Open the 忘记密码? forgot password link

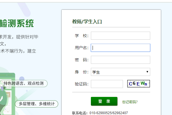[x=130, y=102]
